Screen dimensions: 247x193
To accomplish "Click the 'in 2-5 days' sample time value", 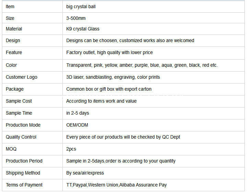I will tap(78, 113).
